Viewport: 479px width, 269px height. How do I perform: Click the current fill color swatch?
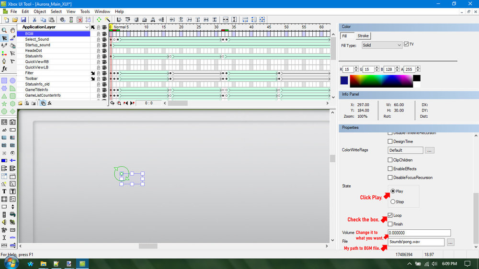(344, 80)
